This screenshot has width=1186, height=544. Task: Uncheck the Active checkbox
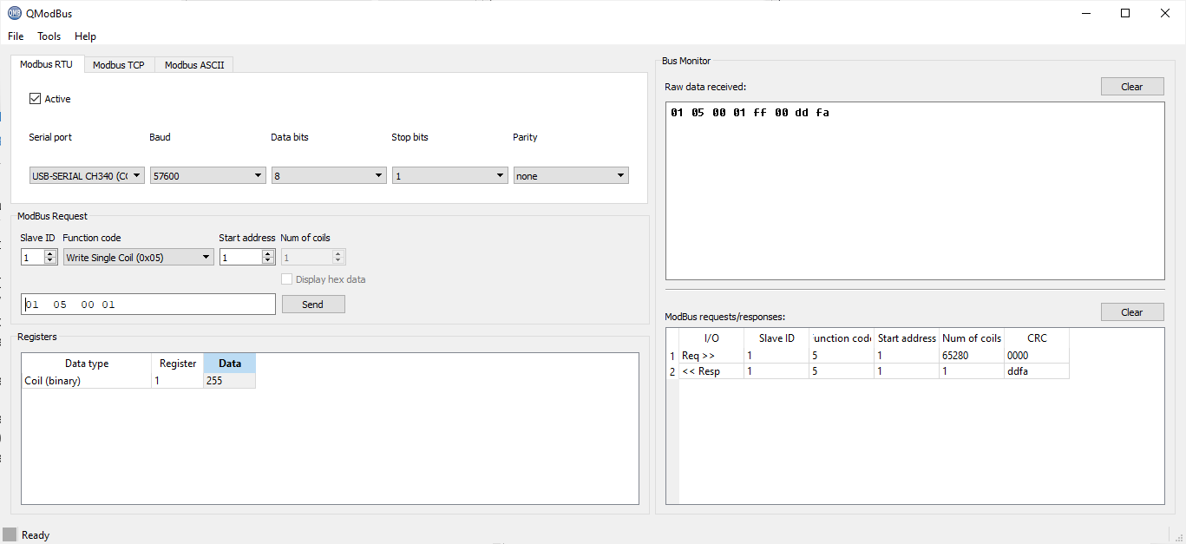(x=36, y=99)
